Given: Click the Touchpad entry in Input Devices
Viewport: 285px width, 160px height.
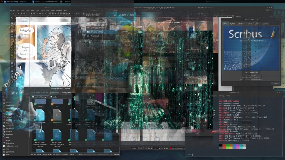Looking at the screenshot, I should click(95, 36).
